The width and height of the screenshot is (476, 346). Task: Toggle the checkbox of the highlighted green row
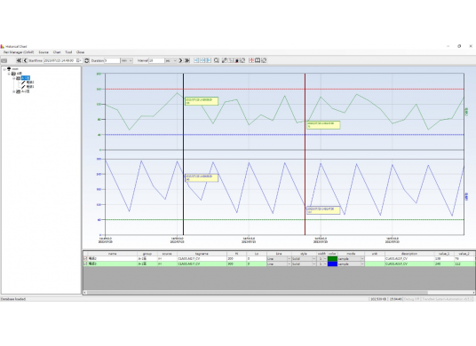tap(85, 263)
